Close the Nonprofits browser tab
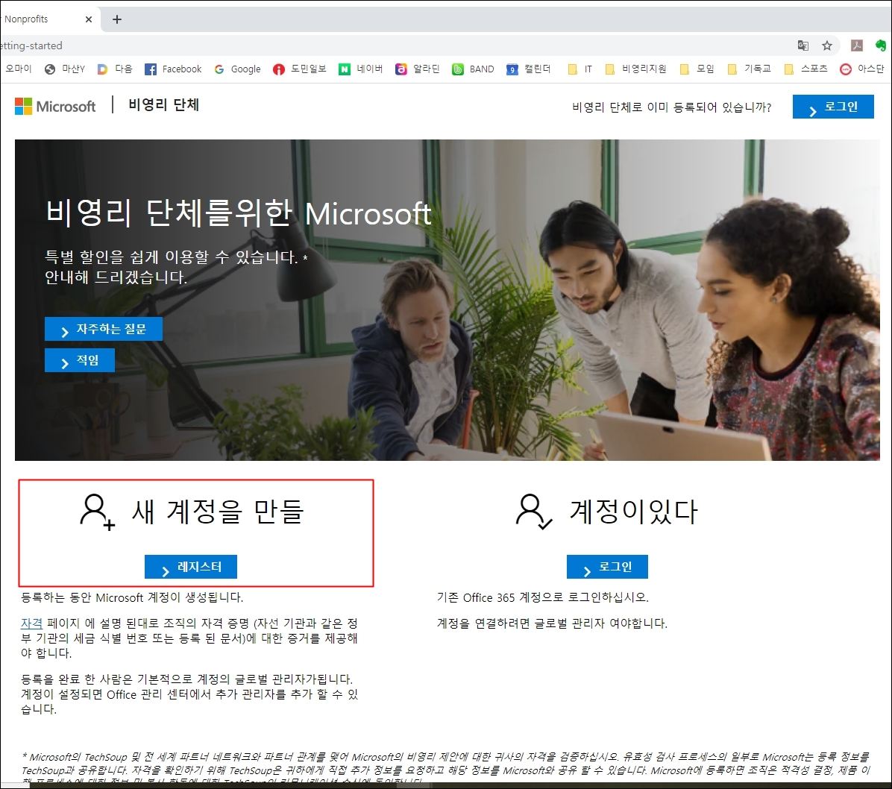The width and height of the screenshot is (892, 789). point(89,19)
